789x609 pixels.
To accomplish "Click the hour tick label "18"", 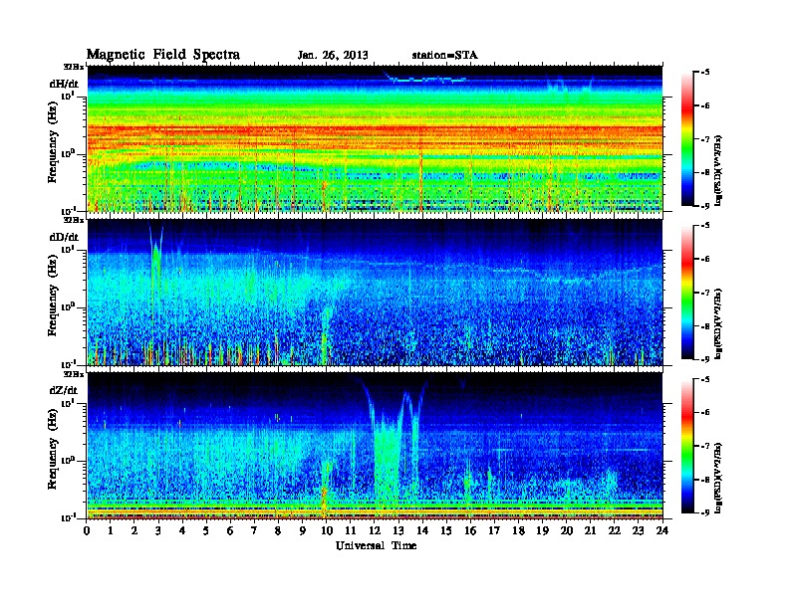I will [x=518, y=531].
